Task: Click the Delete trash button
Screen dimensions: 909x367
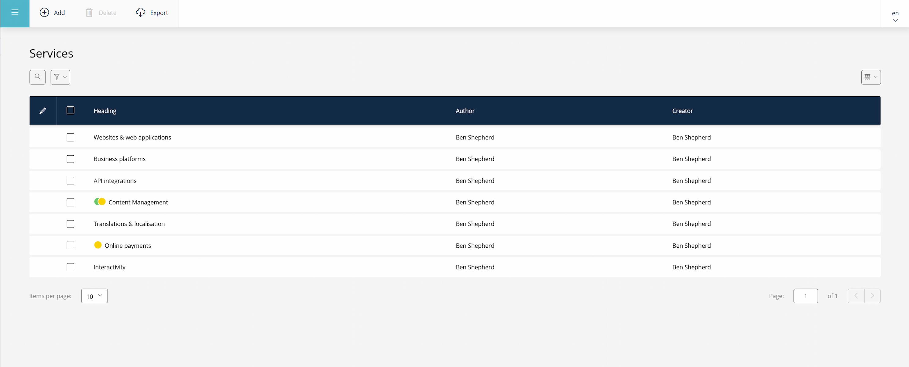Action: click(101, 13)
